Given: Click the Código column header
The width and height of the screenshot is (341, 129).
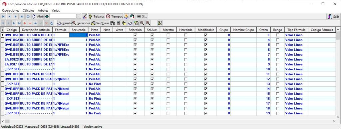Looking at the screenshot, I should [12, 30].
